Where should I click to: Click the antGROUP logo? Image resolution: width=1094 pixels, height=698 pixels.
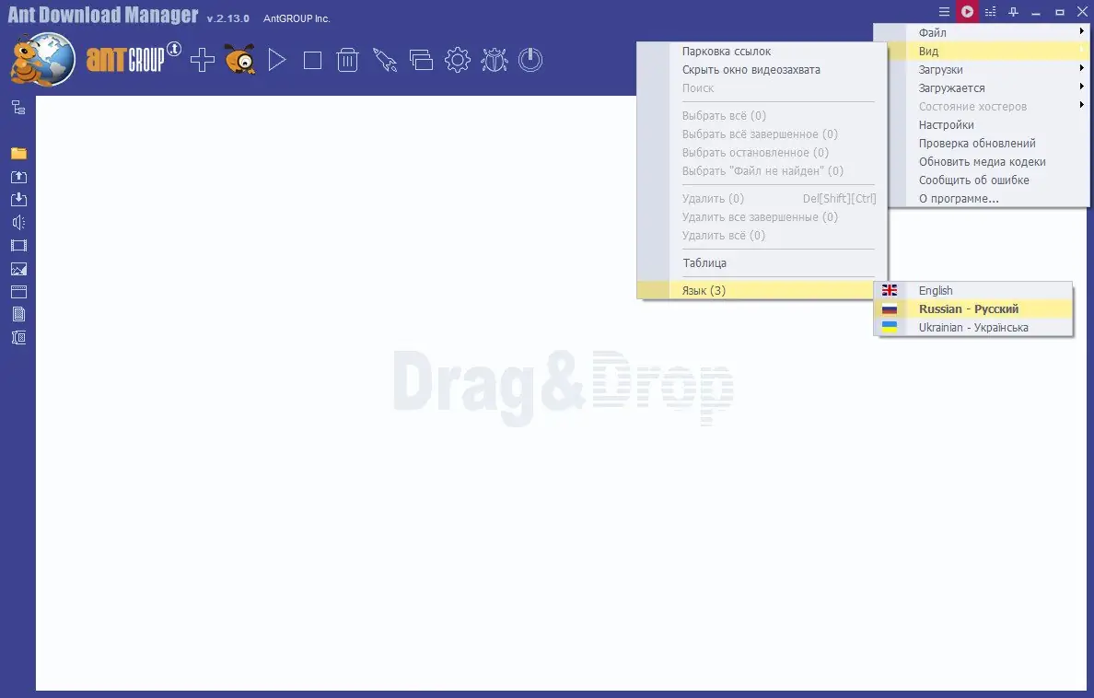click(134, 58)
